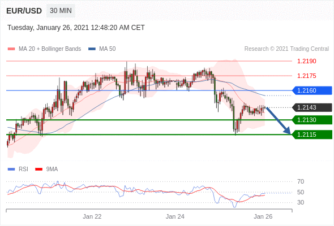334x226 pixels.
Task: Click the 9MA legend label
Action: click(x=52, y=169)
